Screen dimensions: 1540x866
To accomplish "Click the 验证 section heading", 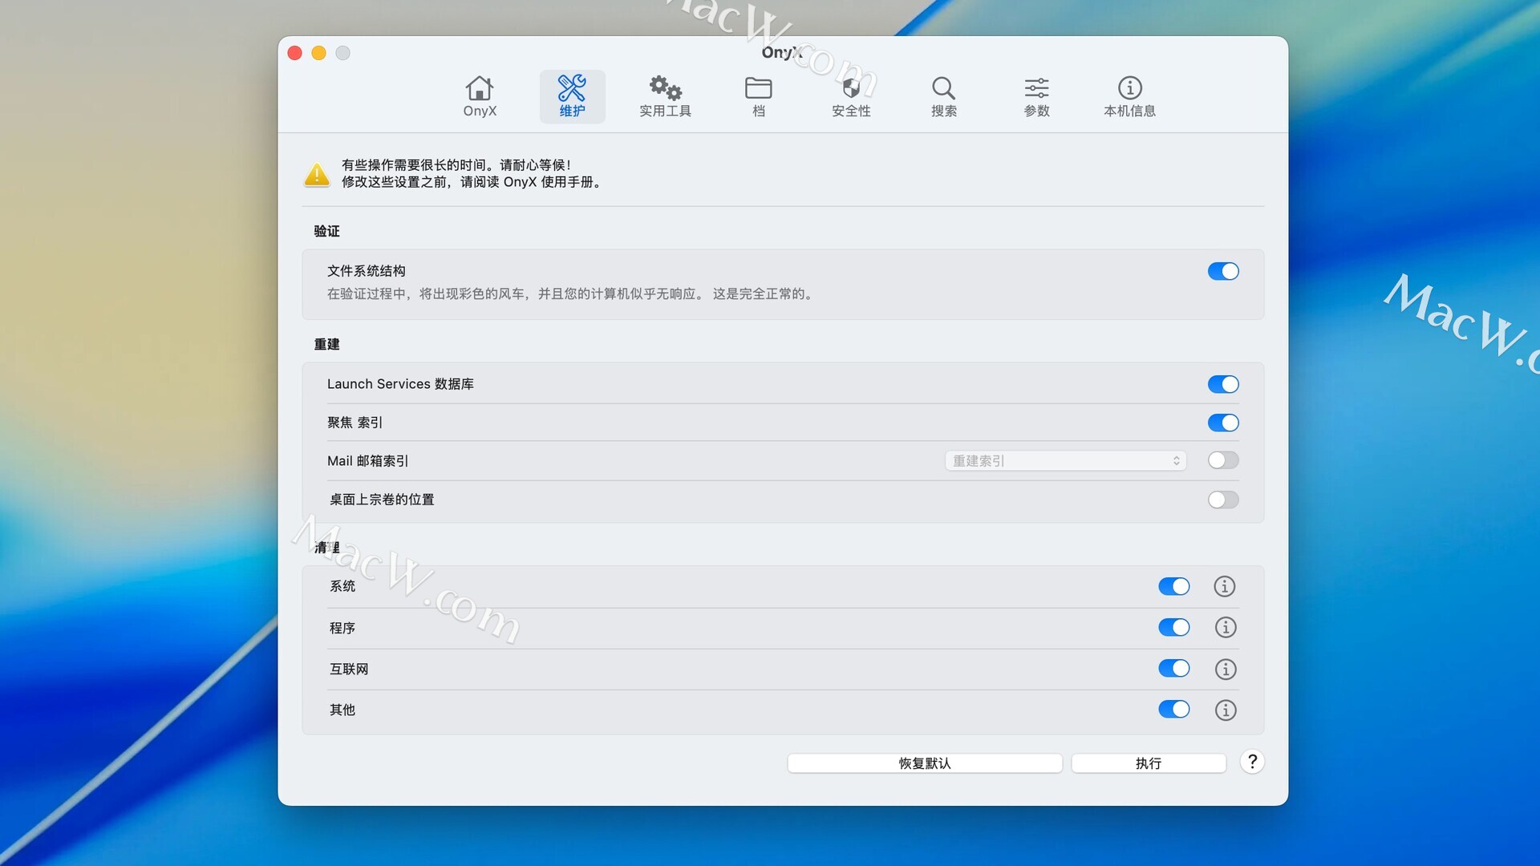I will pos(326,231).
